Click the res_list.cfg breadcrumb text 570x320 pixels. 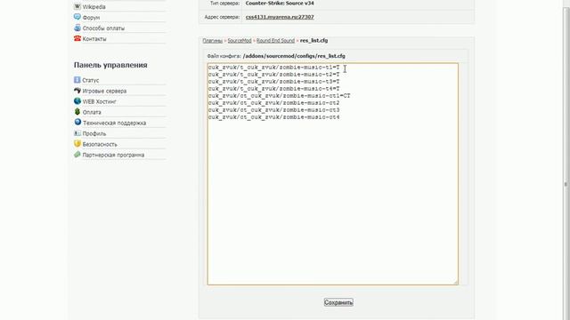(313, 41)
